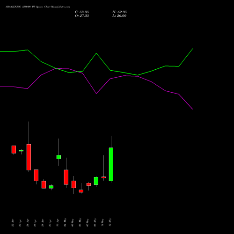The width and height of the screenshot is (234, 234).
Task: Select the red candlestick for 28 Apr
Action: click(x=44, y=185)
